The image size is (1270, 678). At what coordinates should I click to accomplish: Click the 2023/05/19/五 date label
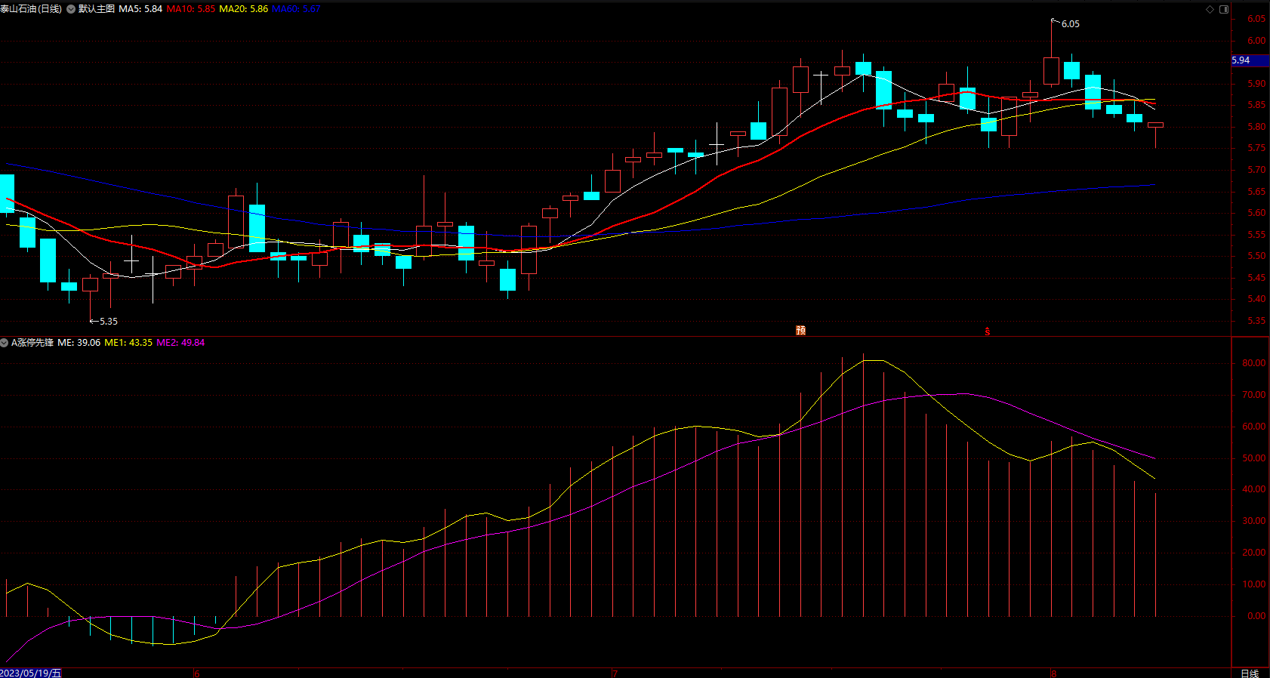pos(31,673)
